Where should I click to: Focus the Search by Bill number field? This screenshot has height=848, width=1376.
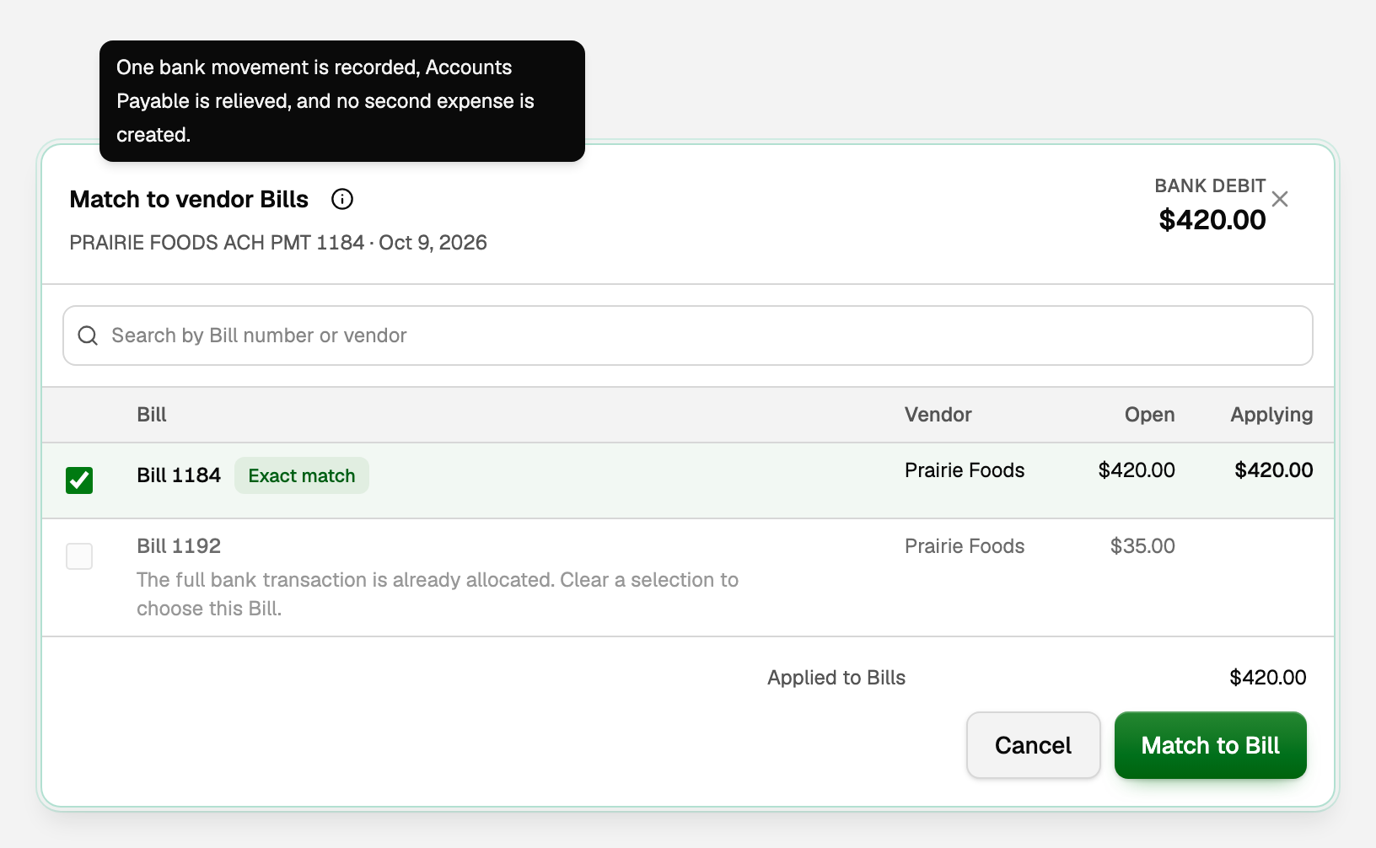(x=688, y=335)
